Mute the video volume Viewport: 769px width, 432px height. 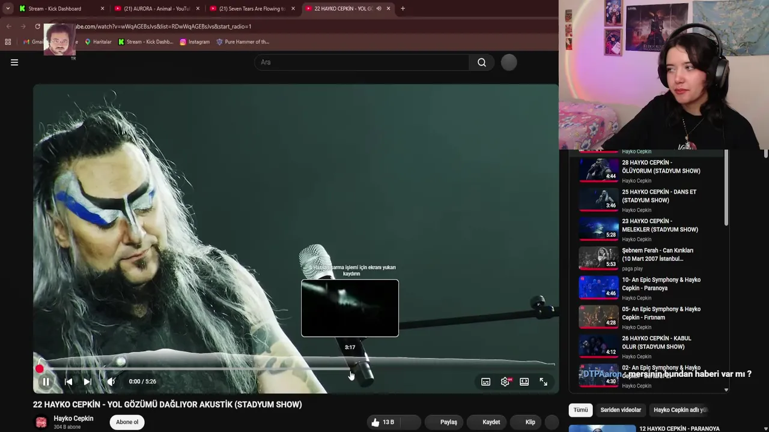pos(111,382)
